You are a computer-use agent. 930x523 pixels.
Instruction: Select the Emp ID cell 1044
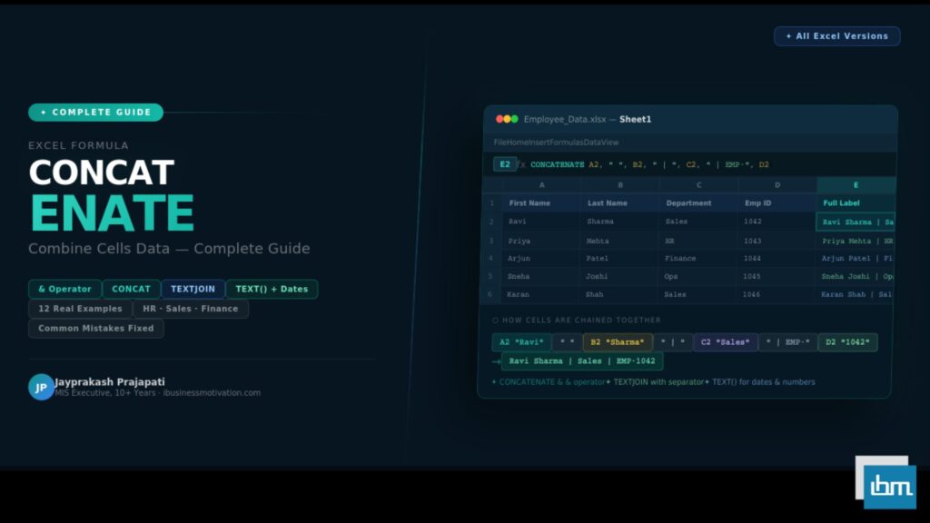pos(777,259)
